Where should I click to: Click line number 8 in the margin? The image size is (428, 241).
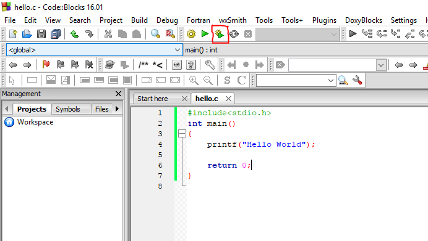[160, 186]
